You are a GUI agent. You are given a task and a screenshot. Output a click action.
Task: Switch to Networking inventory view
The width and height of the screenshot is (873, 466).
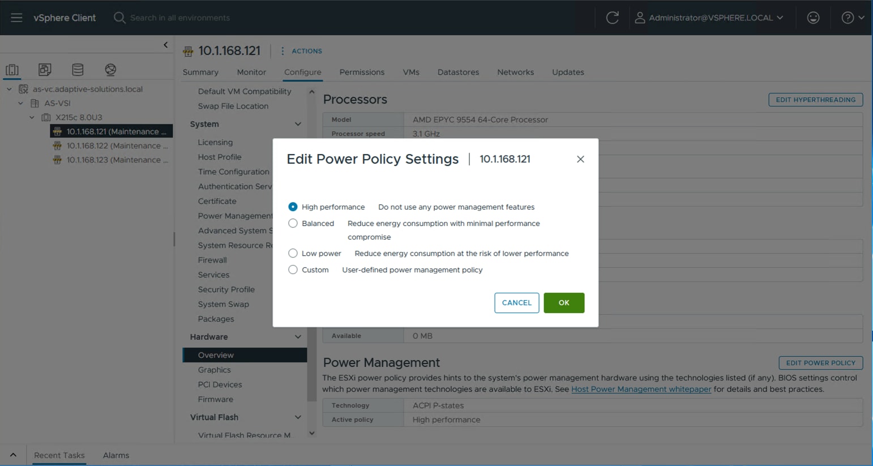point(110,70)
